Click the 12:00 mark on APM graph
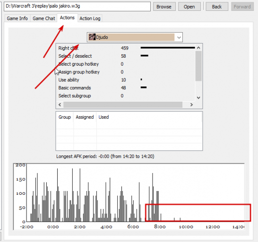The height and width of the screenshot is (242, 258). coord(213,227)
